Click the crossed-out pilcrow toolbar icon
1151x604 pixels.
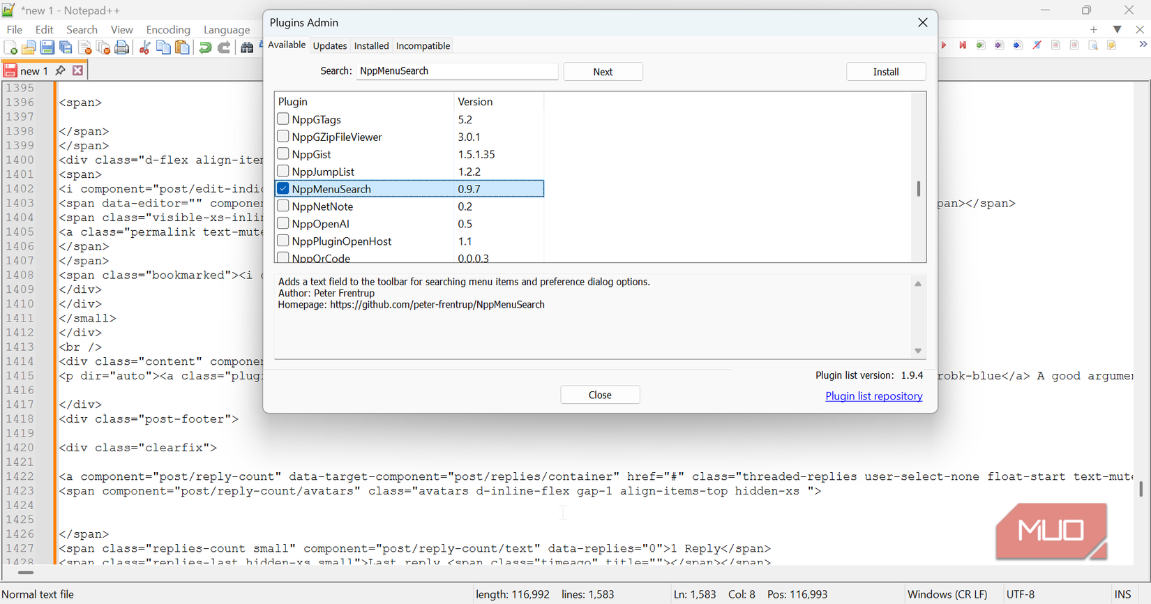click(x=1037, y=45)
